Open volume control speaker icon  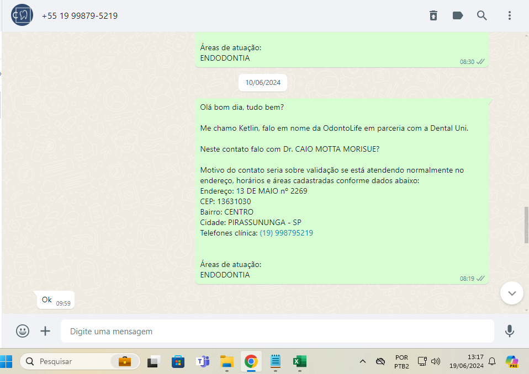coord(436,361)
